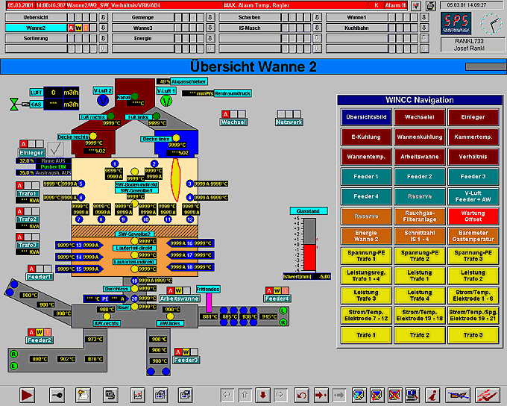Click the red scribble icon at toolbar end

488,395
